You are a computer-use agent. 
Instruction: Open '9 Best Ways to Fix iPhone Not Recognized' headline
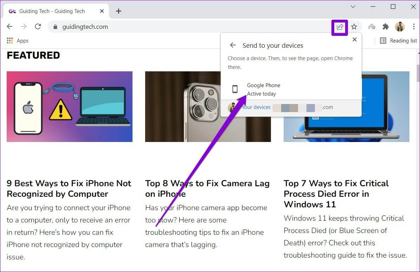(x=69, y=188)
